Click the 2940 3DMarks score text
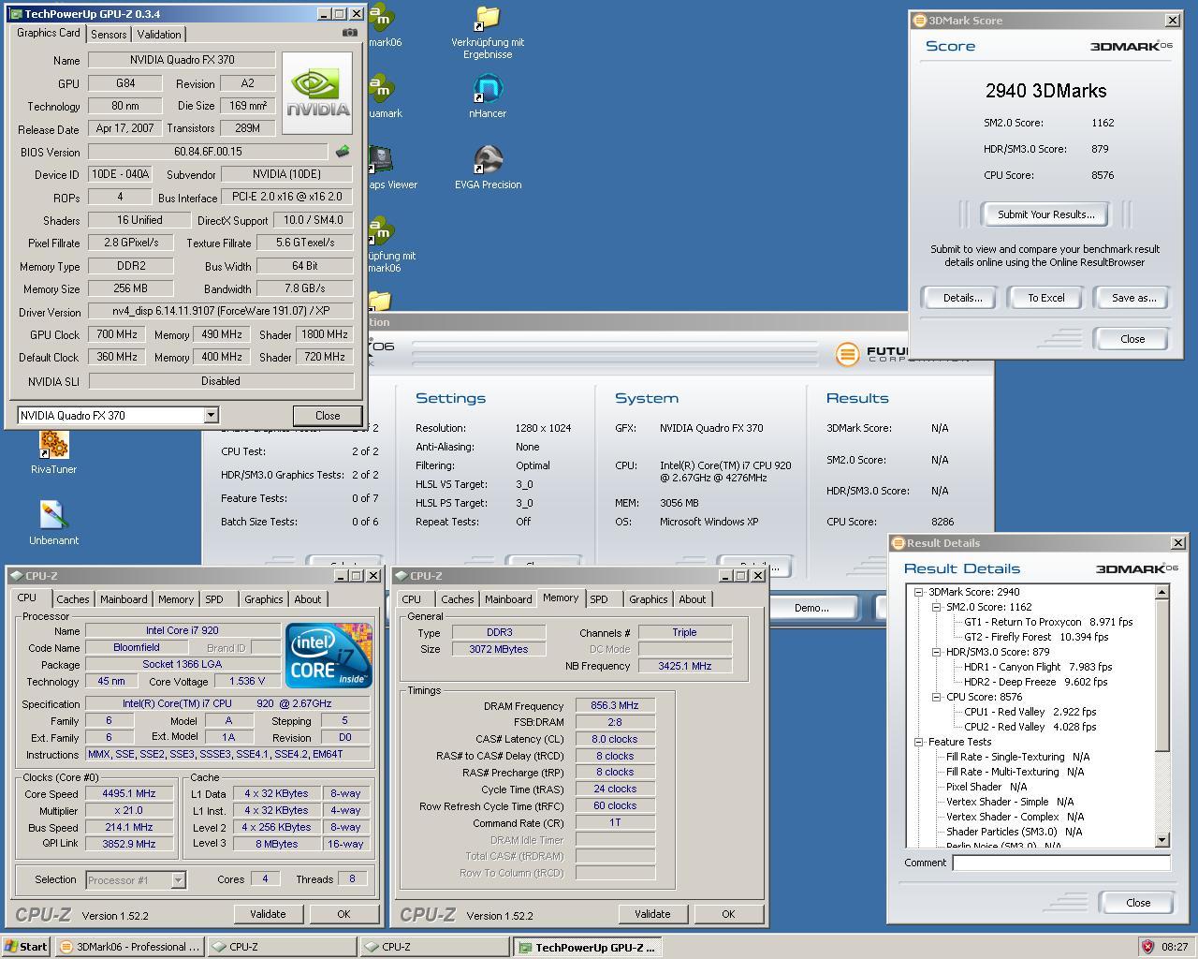This screenshot has width=1198, height=959. tap(1045, 91)
